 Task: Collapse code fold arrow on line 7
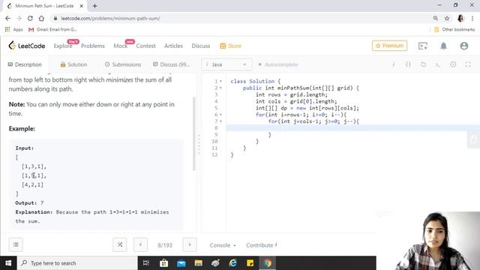click(x=220, y=121)
